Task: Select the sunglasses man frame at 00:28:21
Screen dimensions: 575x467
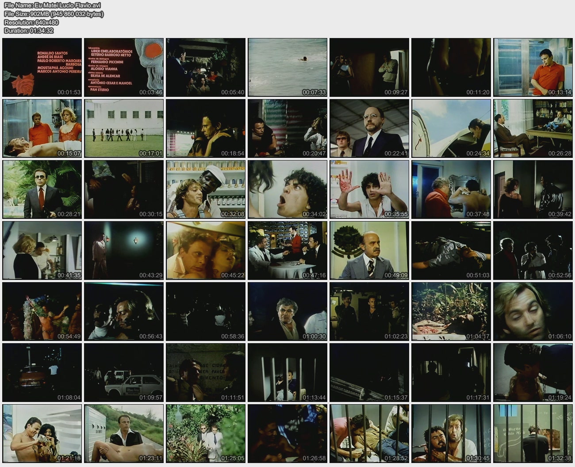Action: pos(42,189)
